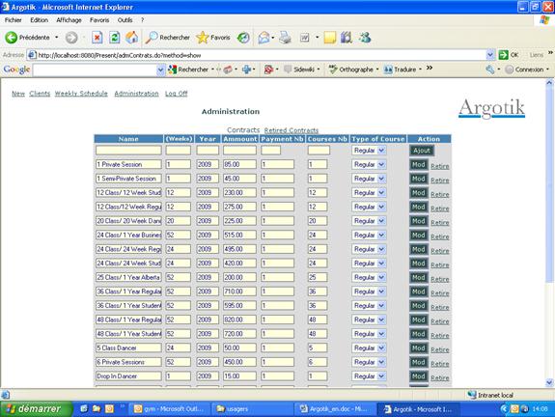555x417 pixels.
Task: Click Google toolbar Rechercher search button
Action: pos(189,69)
